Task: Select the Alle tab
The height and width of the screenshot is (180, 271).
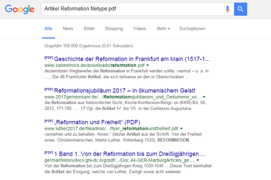Action: [x=48, y=29]
